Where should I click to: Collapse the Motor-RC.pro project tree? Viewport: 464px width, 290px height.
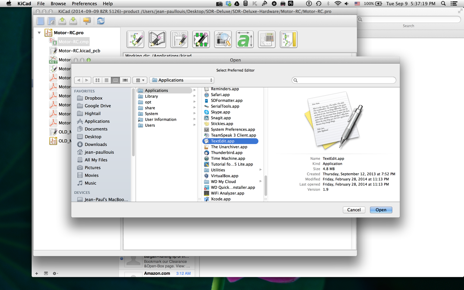click(39, 33)
